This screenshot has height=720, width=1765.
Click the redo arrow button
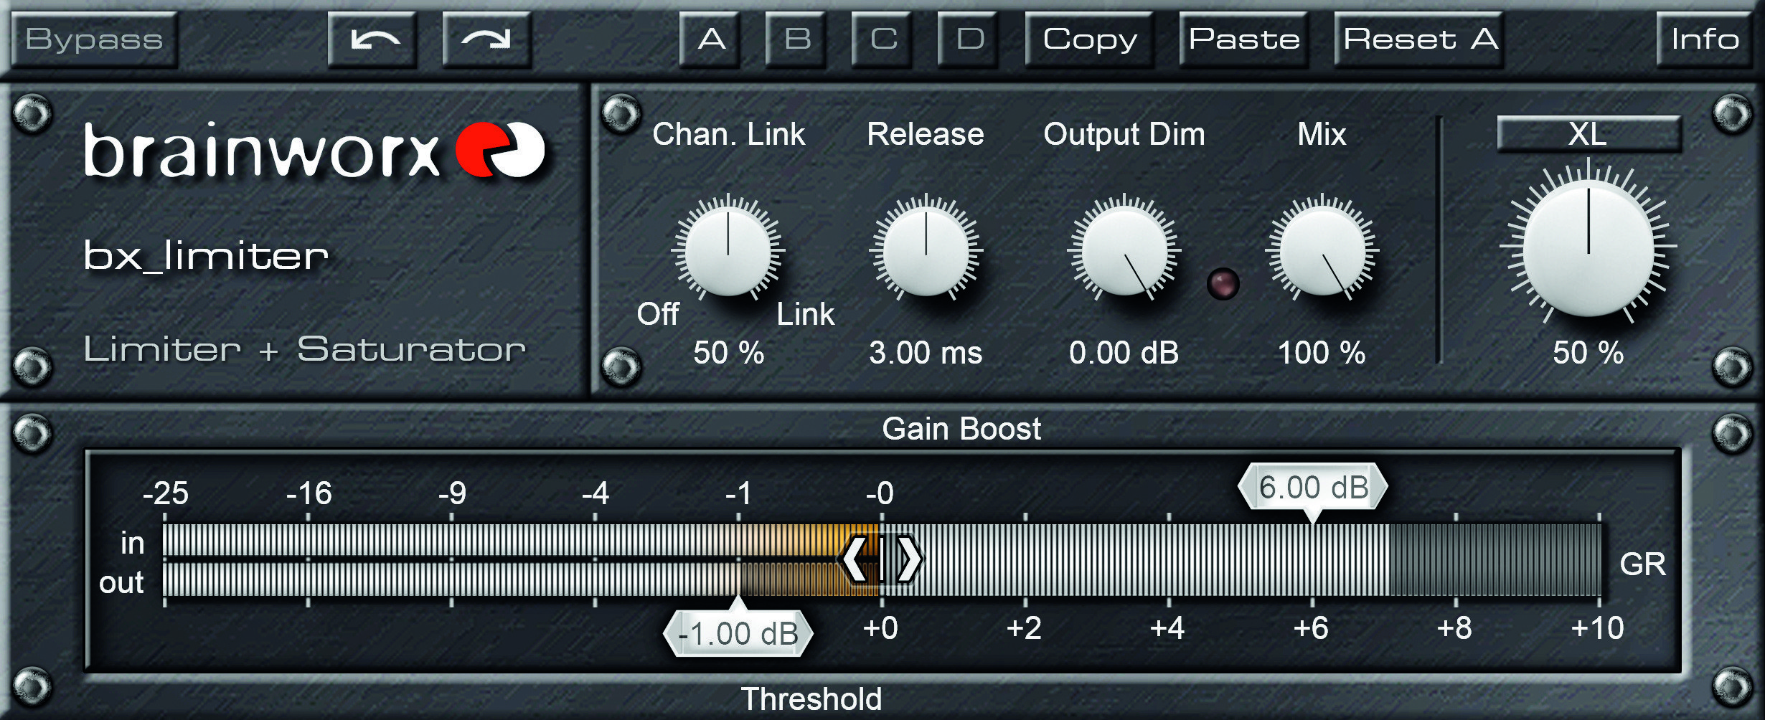pos(487,39)
